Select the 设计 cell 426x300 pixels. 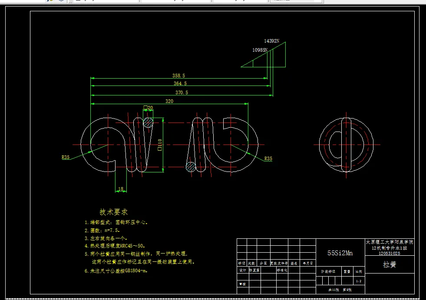(243, 270)
